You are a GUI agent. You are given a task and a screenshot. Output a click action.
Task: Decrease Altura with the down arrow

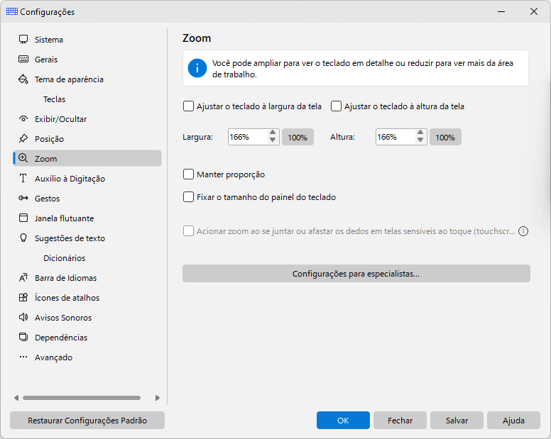click(420, 140)
